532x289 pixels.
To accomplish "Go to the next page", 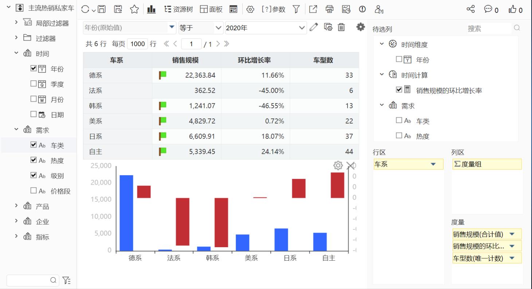I will click(x=218, y=44).
